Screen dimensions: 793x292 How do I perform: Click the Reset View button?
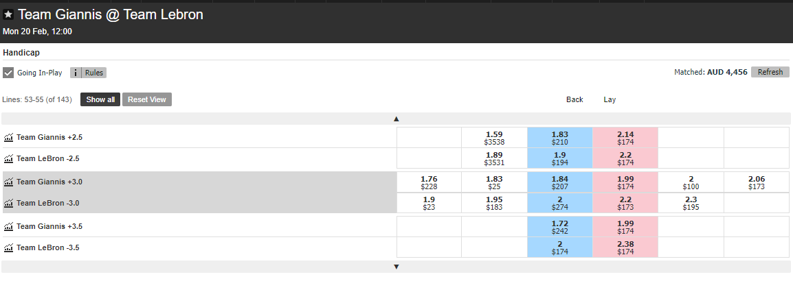click(x=146, y=99)
